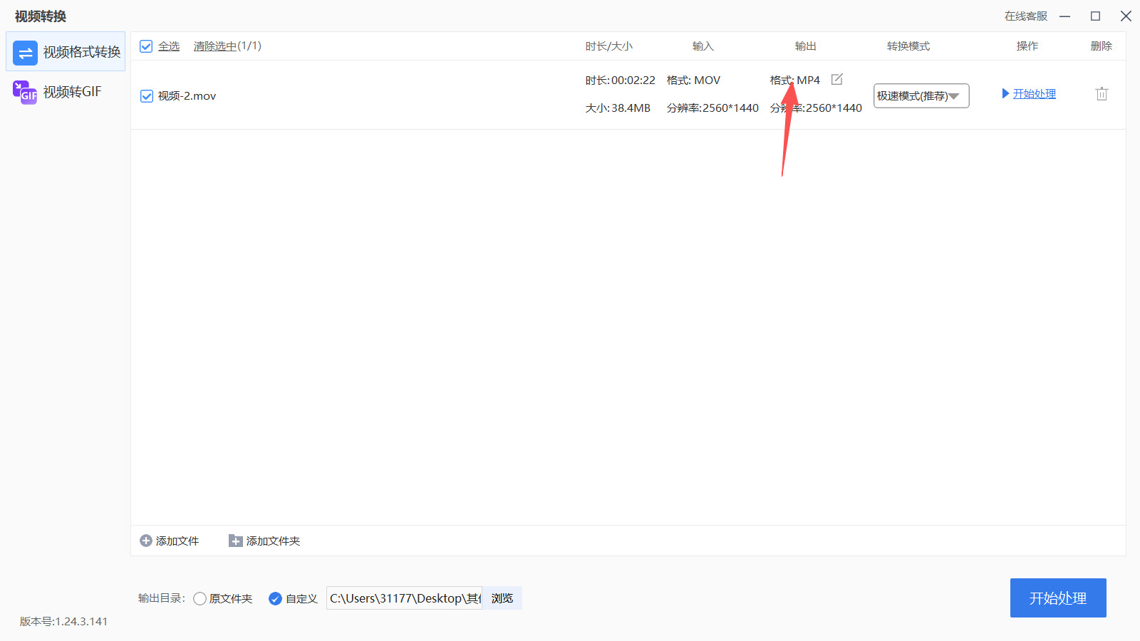Click the 操作 column header
This screenshot has height=641, width=1140.
(x=1027, y=46)
